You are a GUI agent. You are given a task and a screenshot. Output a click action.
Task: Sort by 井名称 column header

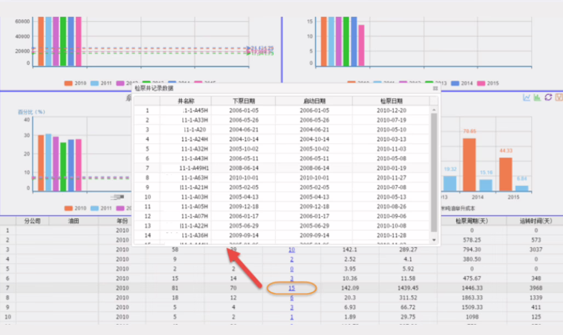[x=186, y=101]
